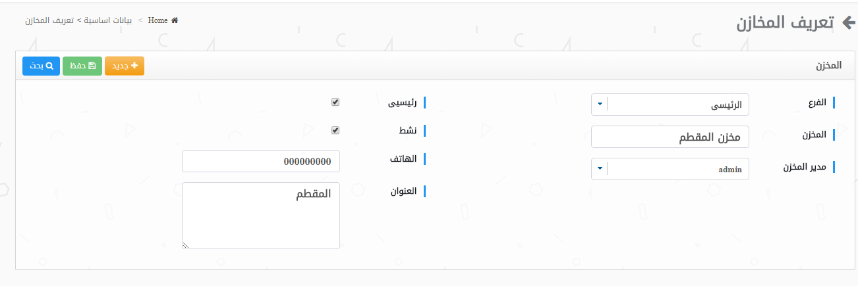
Task: Click the الفرع field label
Action: click(x=816, y=103)
